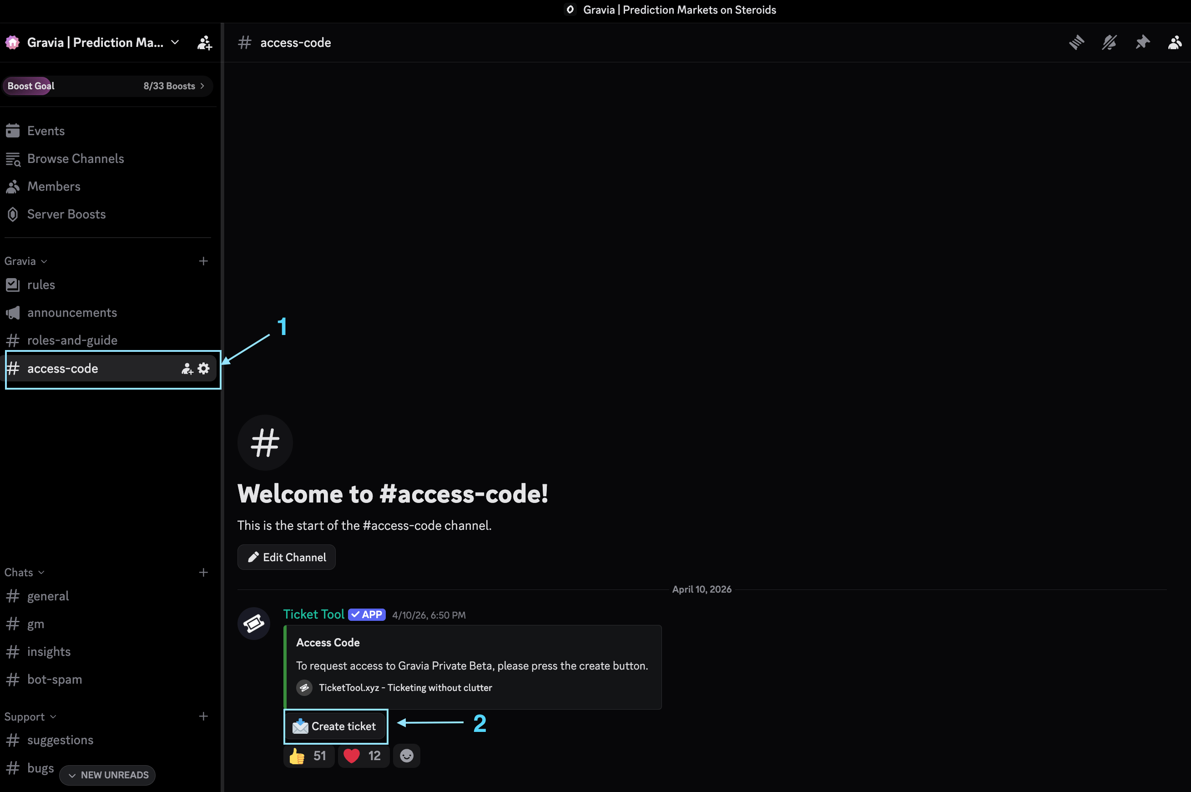
Task: Click the Create ticket button
Action: pyautogui.click(x=334, y=726)
